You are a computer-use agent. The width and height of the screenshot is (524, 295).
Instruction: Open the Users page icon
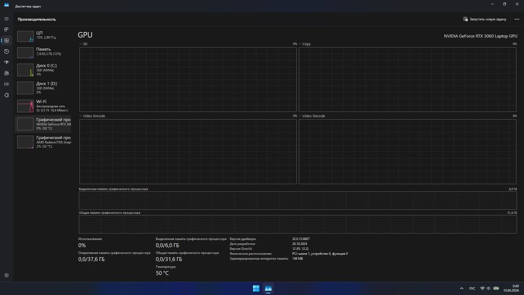[x=6, y=73]
